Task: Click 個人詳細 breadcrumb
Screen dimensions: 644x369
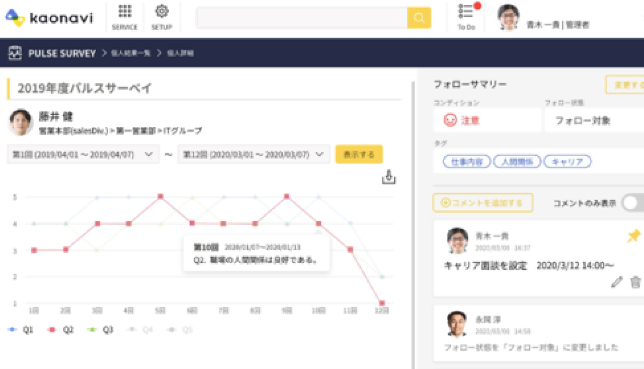Action: [x=180, y=53]
